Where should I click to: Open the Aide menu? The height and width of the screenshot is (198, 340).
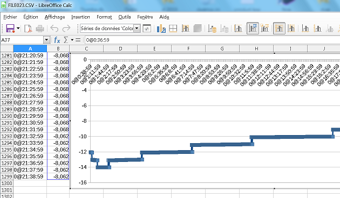(164, 17)
